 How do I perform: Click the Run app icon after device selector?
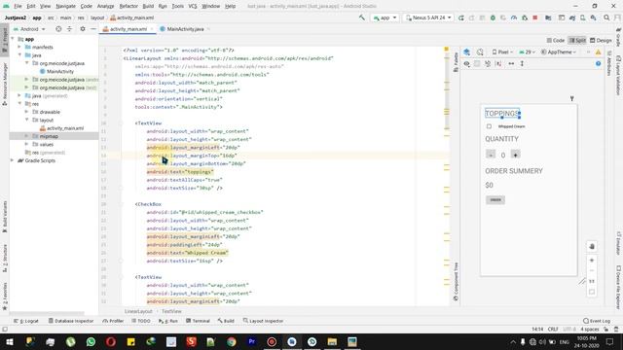pos(460,17)
